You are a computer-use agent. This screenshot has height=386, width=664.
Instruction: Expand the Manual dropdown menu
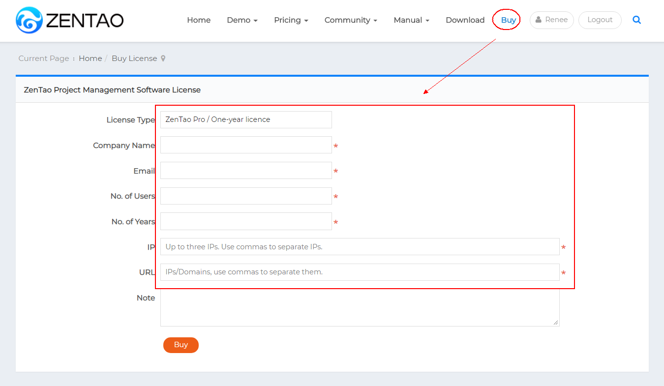point(411,20)
